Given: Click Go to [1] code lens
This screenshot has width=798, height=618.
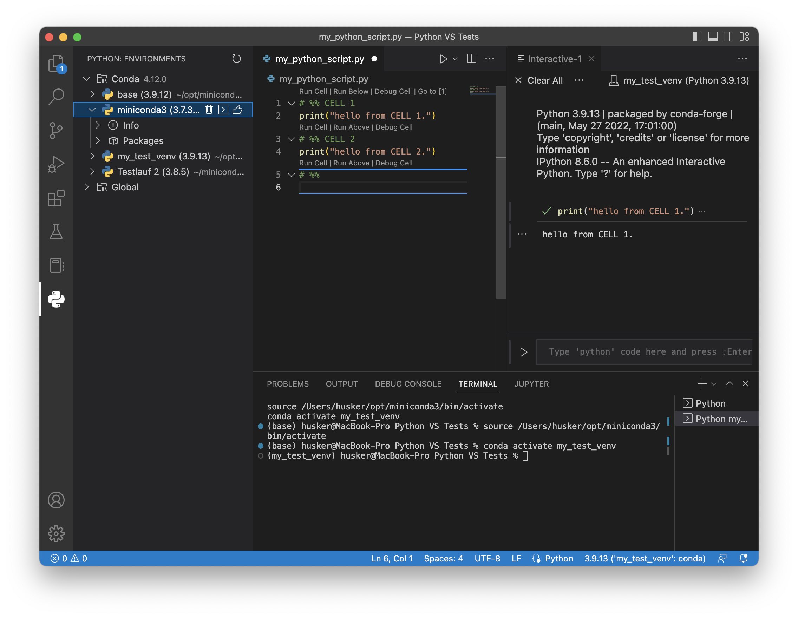Looking at the screenshot, I should (432, 91).
